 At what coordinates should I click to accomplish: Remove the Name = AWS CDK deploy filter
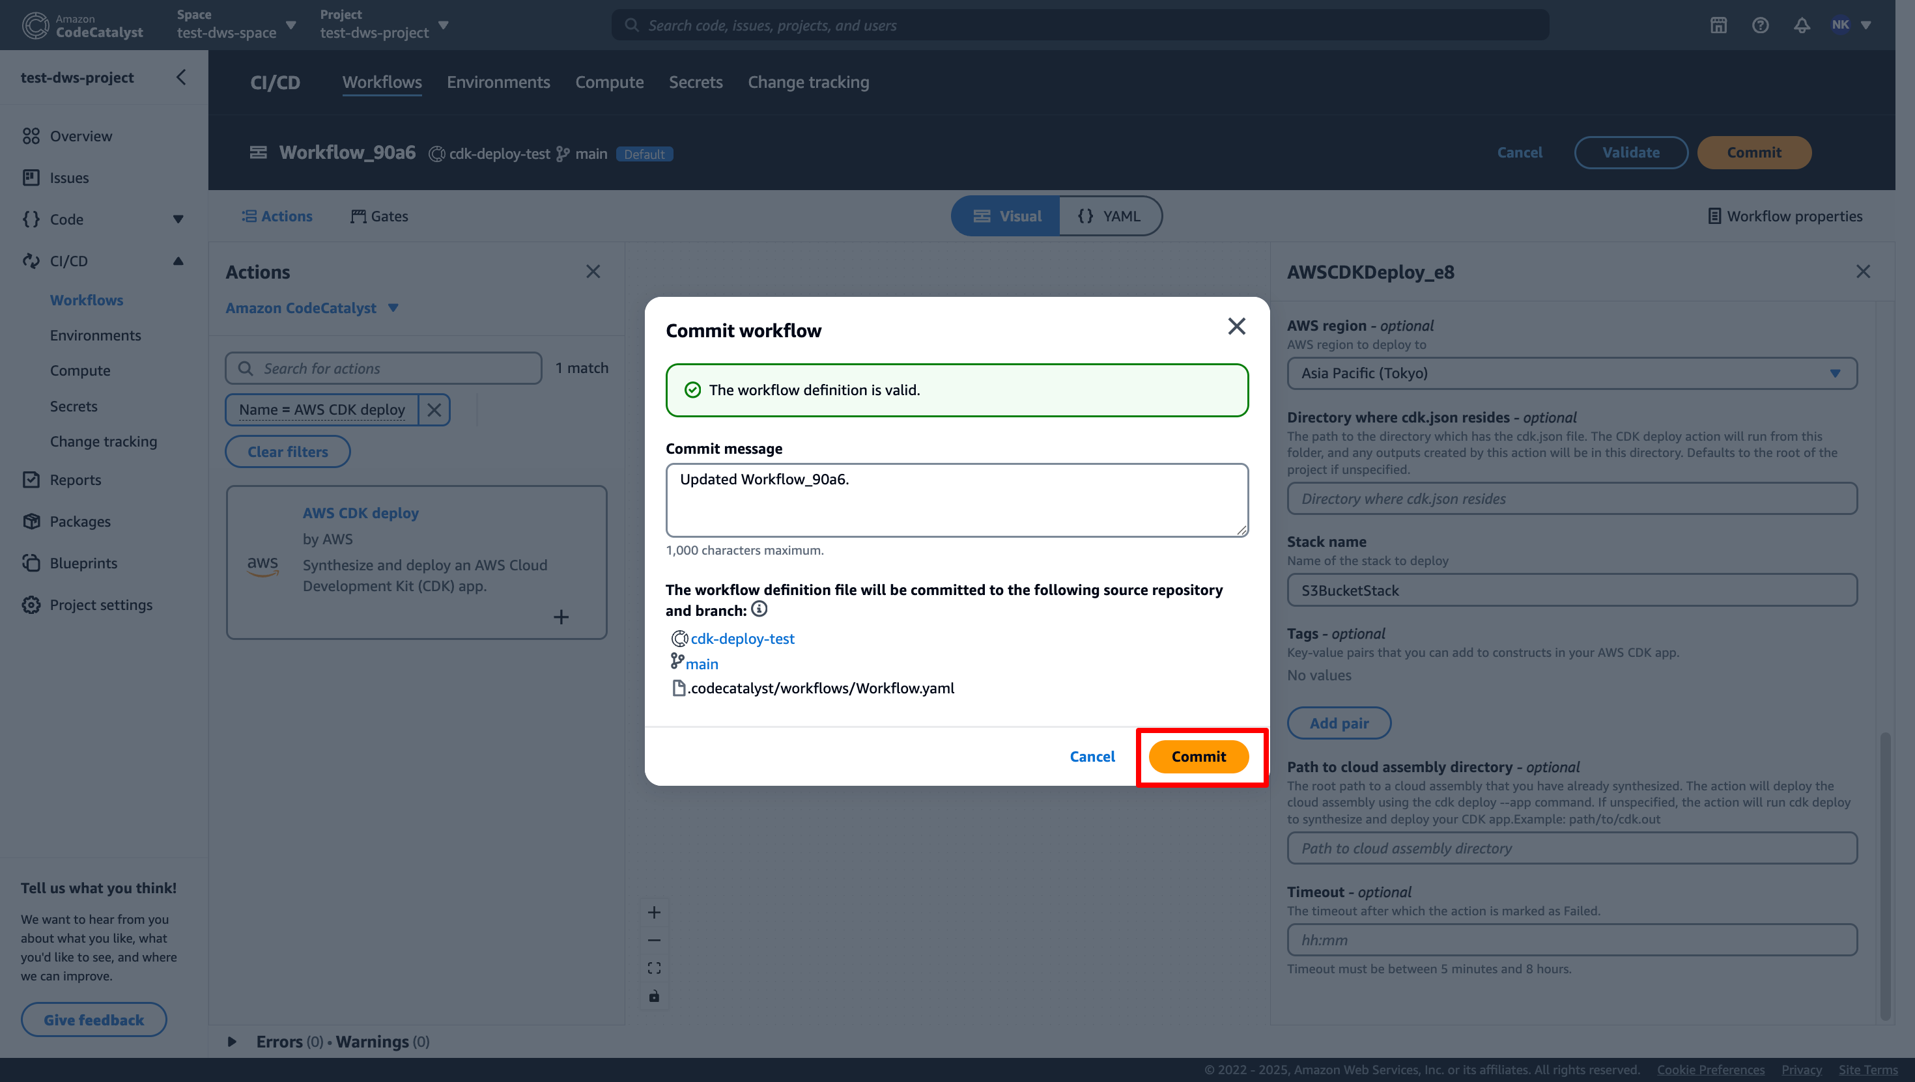pos(434,409)
